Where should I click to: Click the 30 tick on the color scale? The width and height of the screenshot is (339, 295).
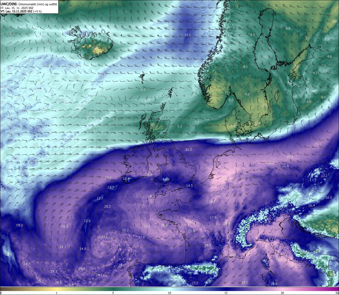tap(282, 293)
